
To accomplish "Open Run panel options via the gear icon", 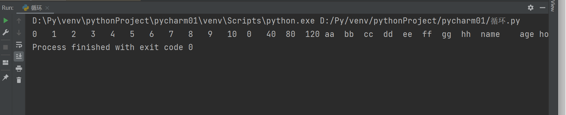I will coord(531,8).
